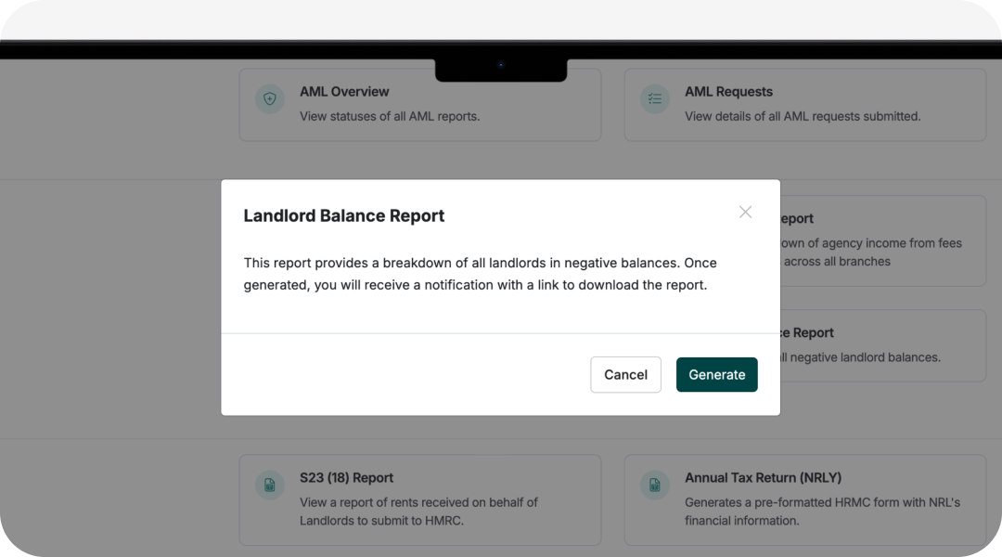Click the Landlord Balance Report dialog title

point(343,215)
